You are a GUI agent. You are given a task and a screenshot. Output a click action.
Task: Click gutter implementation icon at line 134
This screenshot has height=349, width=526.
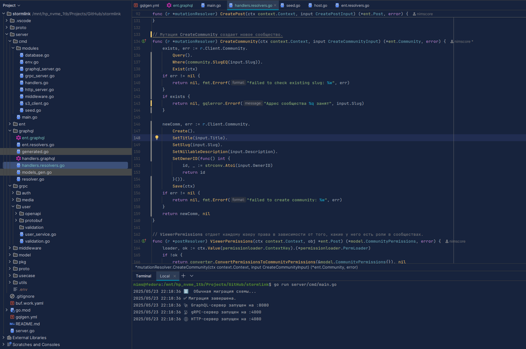point(144,41)
